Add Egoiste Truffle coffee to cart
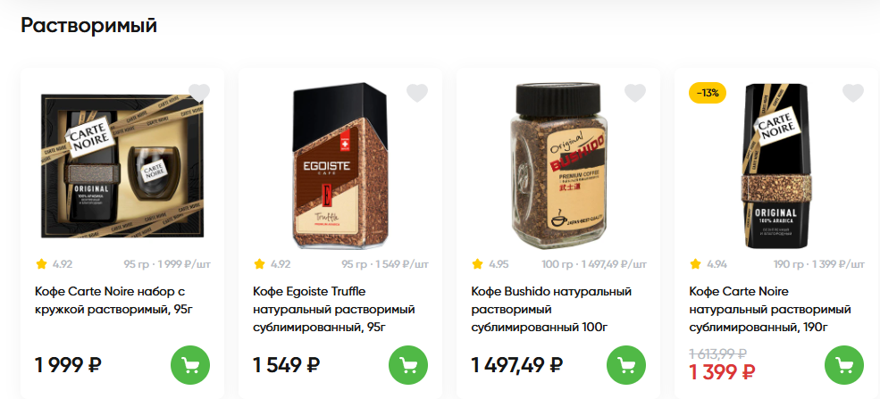Screen dimensions: 880x399 pos(408,365)
